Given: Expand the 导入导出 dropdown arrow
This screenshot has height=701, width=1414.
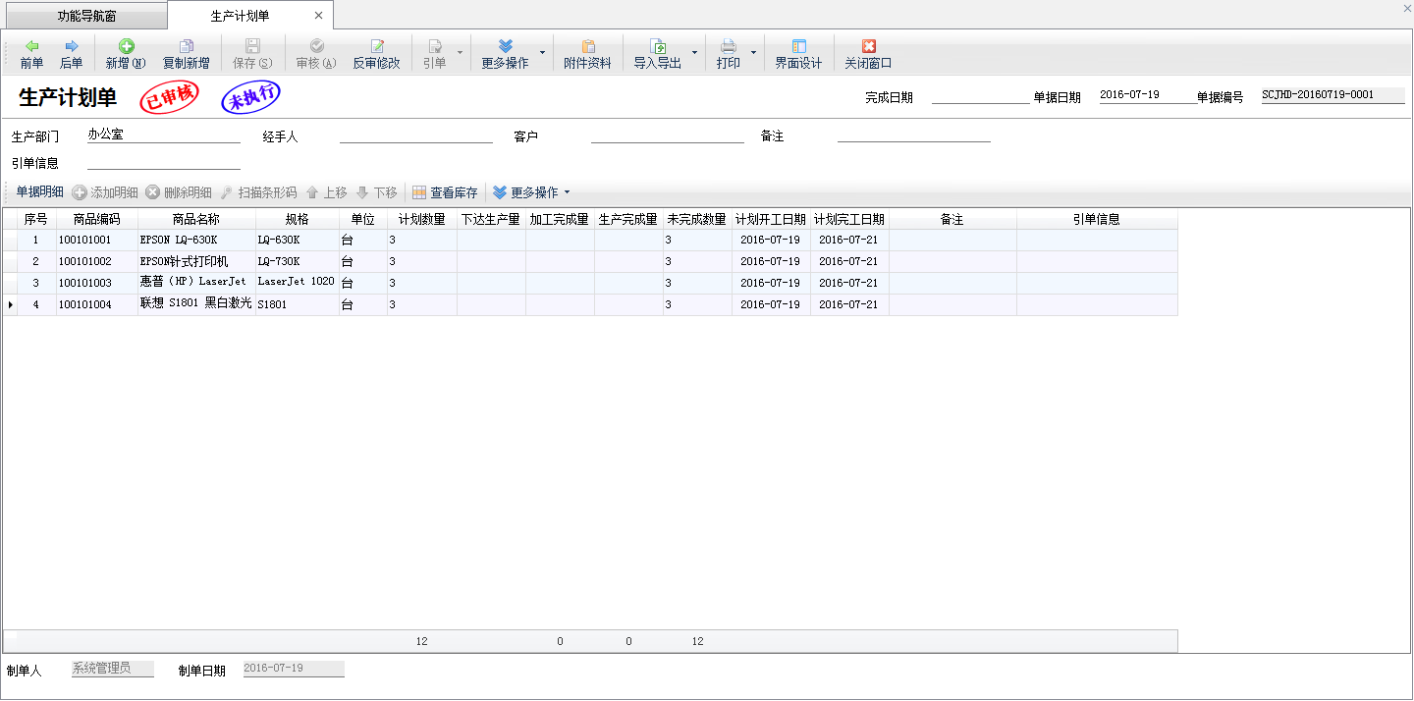Looking at the screenshot, I should coord(694,52).
